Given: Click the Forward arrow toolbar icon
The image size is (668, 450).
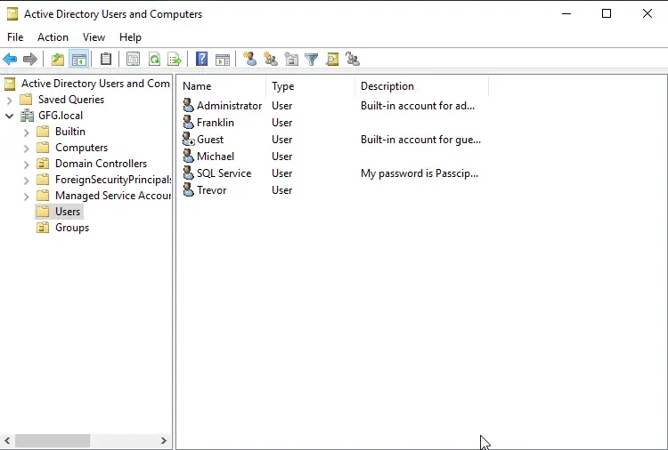Looking at the screenshot, I should tap(29, 59).
